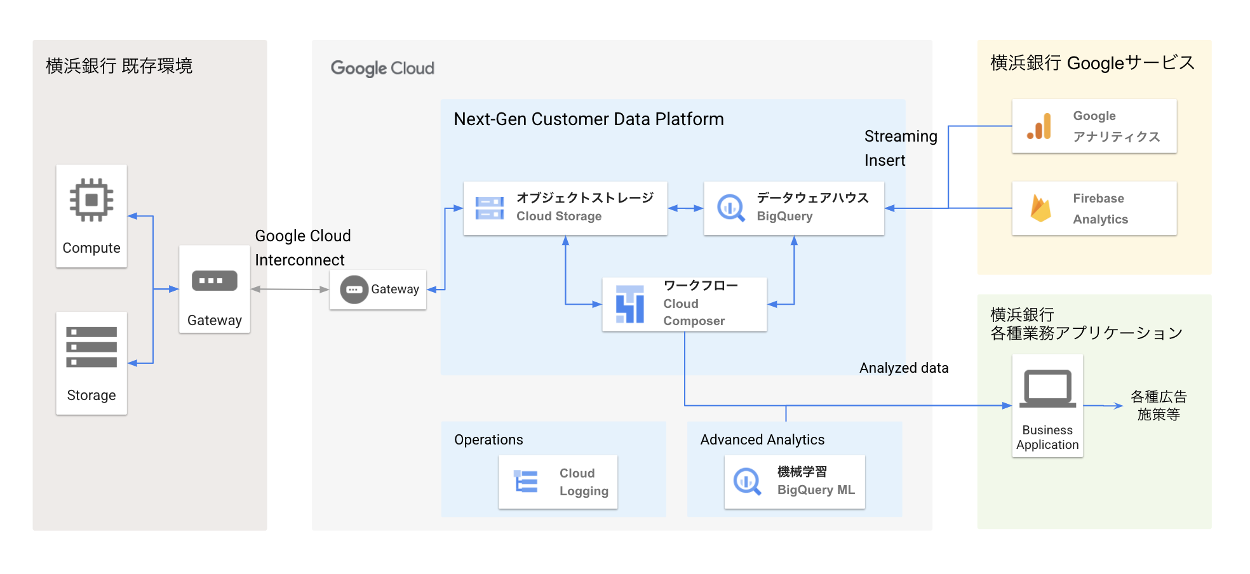Click the Operations section heading
The image size is (1250, 574).
coord(488,439)
